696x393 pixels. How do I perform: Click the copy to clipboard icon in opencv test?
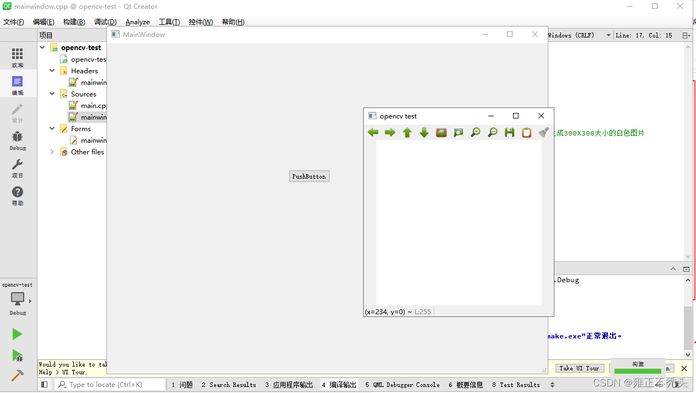pos(526,132)
